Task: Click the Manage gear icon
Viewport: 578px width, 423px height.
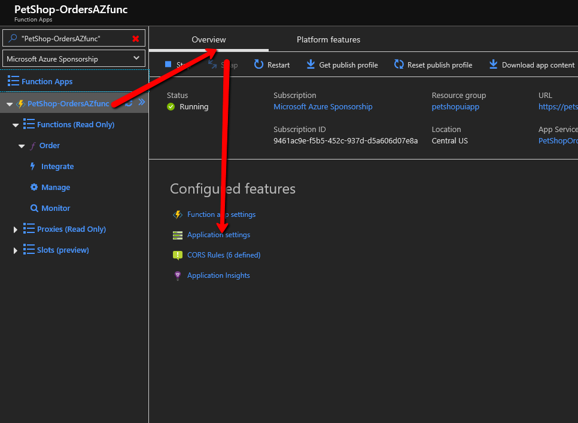Action: (x=34, y=187)
